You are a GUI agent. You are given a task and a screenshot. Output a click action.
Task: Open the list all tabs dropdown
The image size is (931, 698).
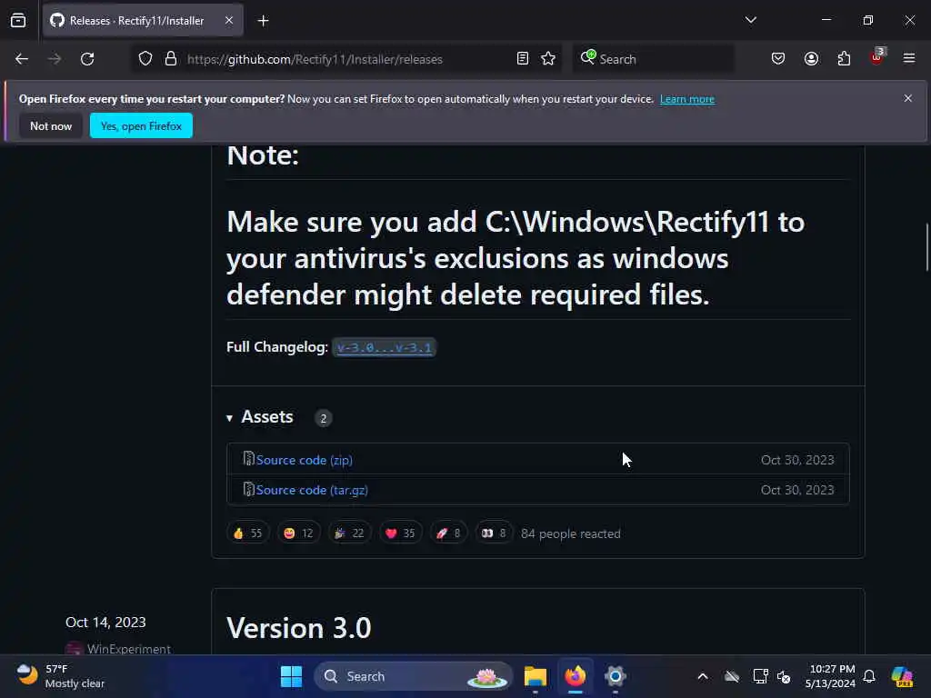(x=750, y=20)
